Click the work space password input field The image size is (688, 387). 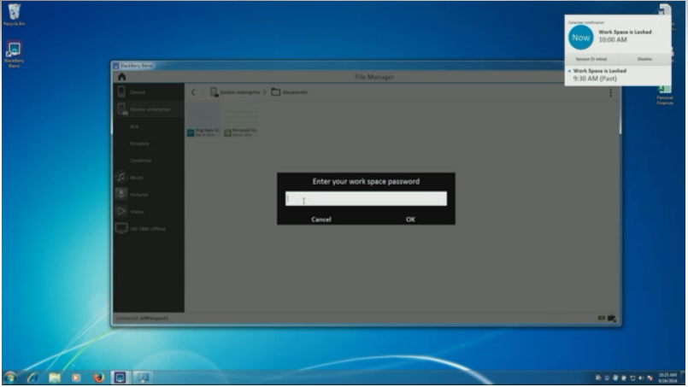point(366,199)
